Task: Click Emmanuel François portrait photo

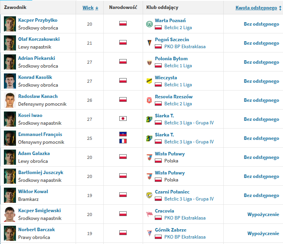Action: (x=10, y=138)
